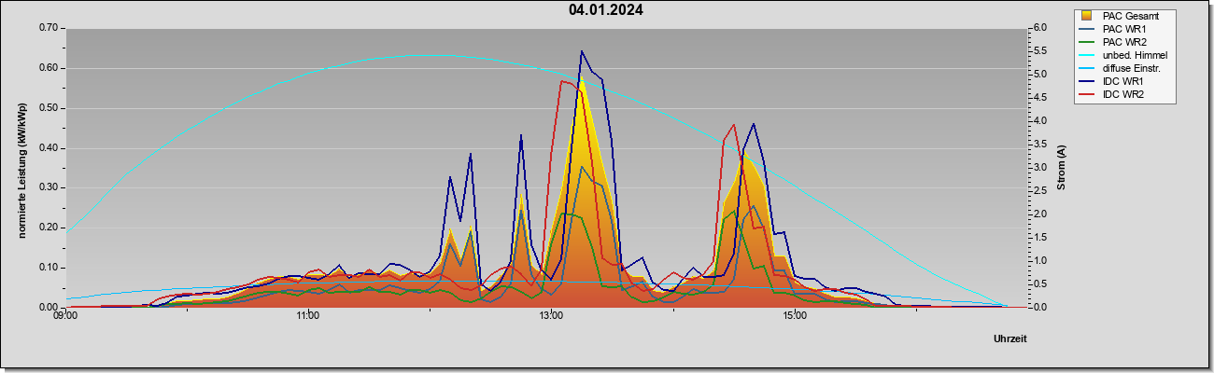Click the PAC Gesamt legend label
The height and width of the screenshot is (373, 1214).
1133,16
